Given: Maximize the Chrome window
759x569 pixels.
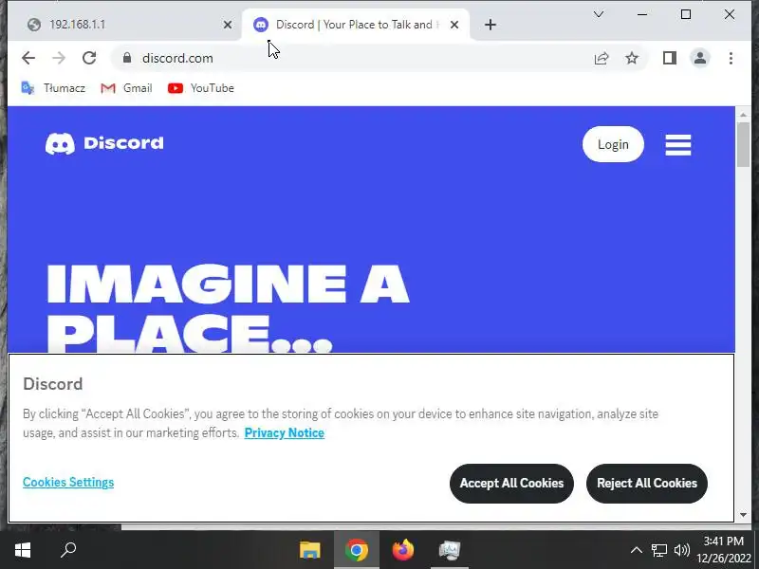Looking at the screenshot, I should click(686, 14).
